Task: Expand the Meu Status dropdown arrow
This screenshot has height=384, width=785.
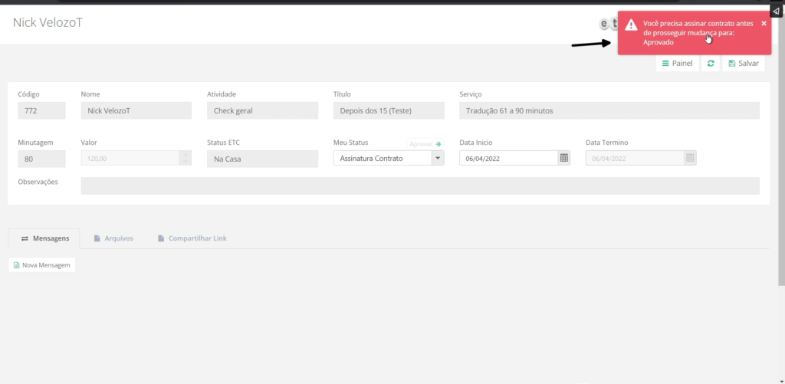Action: (438, 158)
